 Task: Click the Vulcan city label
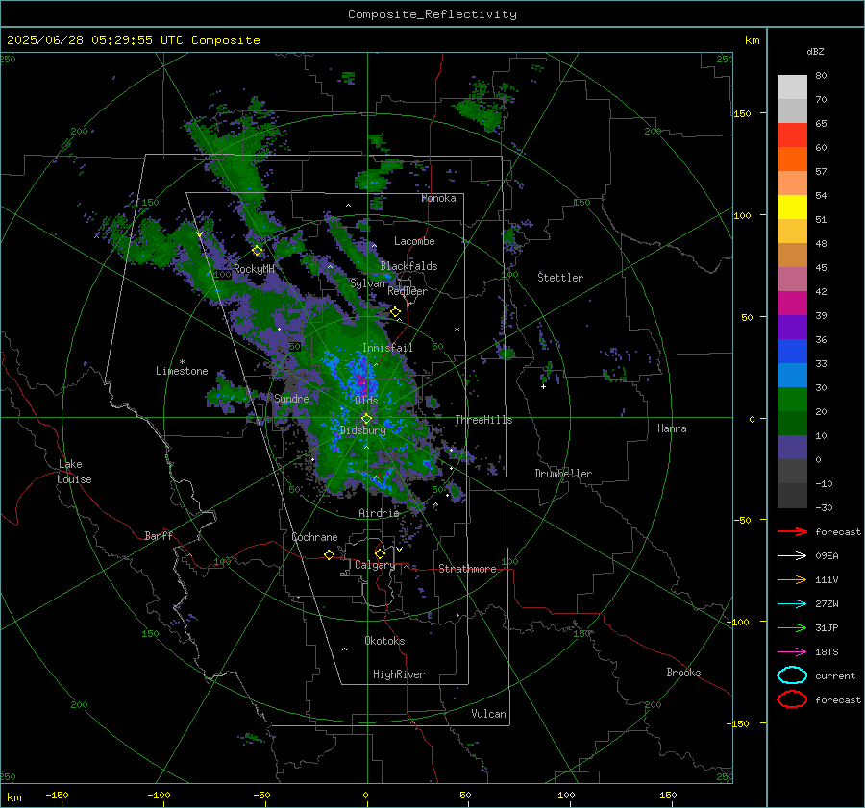click(488, 714)
